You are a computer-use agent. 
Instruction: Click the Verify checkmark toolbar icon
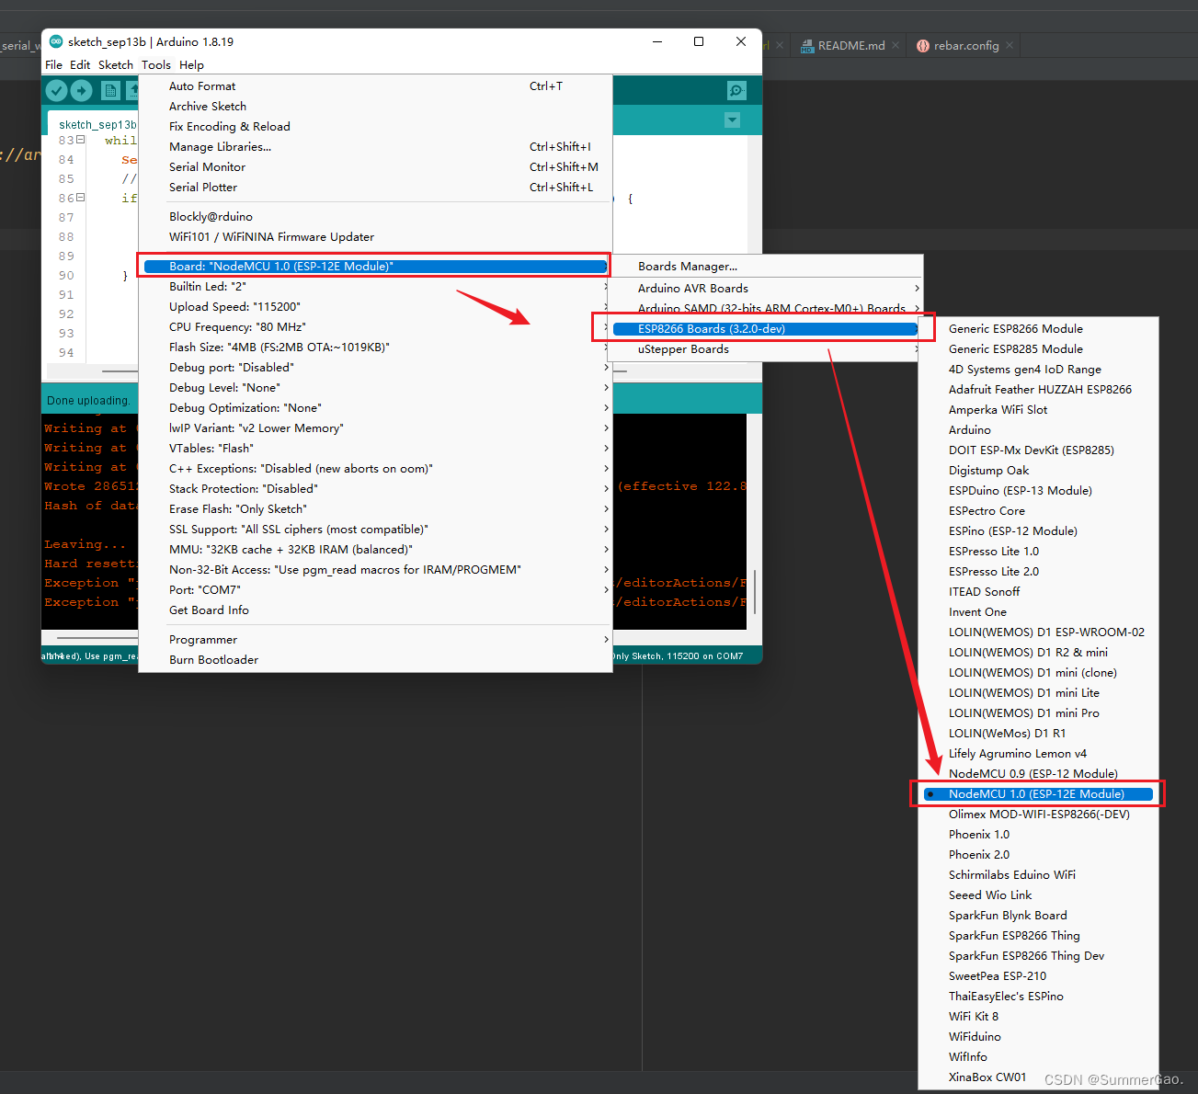pyautogui.click(x=57, y=90)
